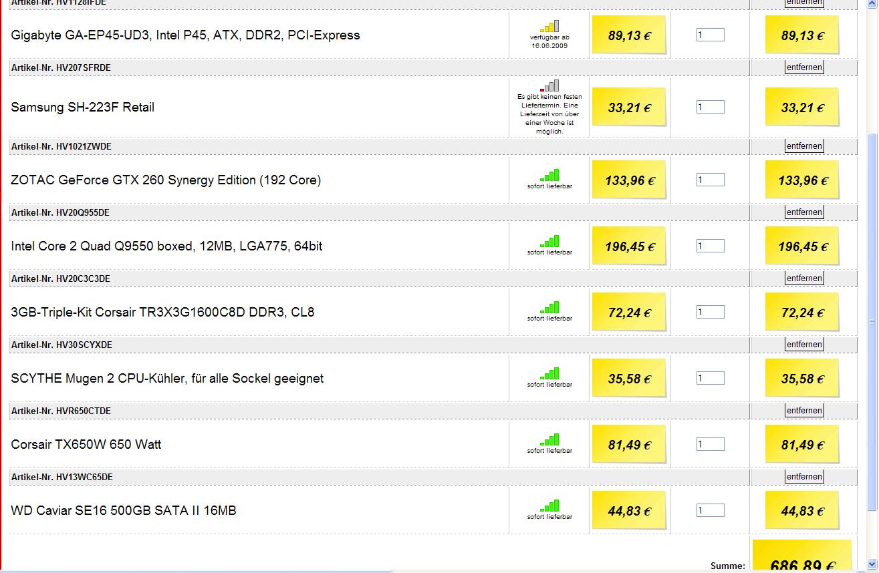
Task: Focus quantity field for Corsair TX650W
Action: [x=710, y=444]
